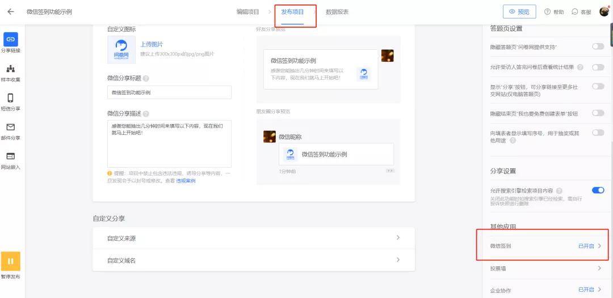
Task: Click the back arrow icon
Action: point(11,12)
